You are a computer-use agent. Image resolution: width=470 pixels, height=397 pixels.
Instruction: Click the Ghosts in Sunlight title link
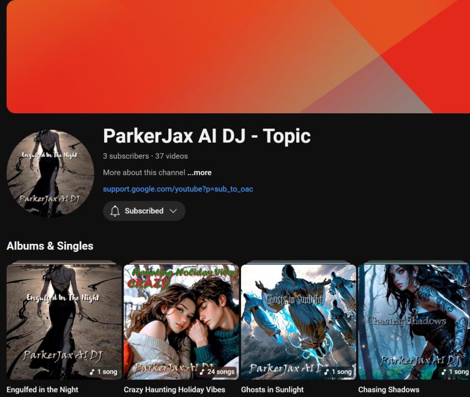[272, 390]
